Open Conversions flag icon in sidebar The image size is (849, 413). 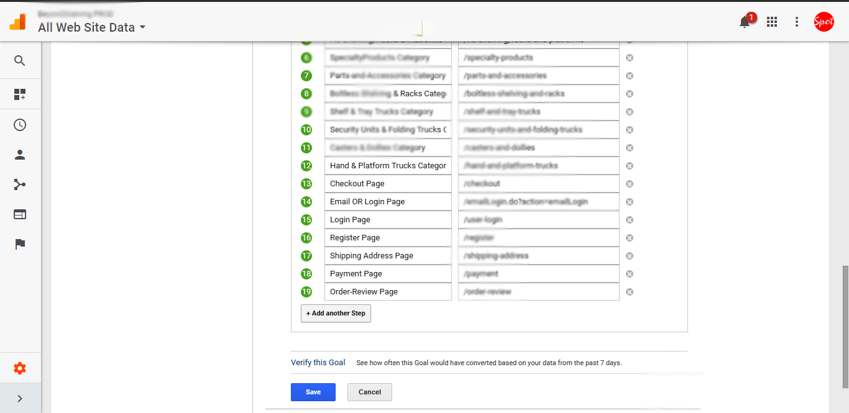[20, 244]
